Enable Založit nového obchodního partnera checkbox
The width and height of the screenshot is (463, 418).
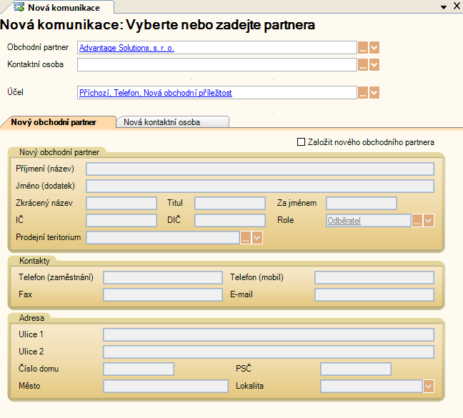point(301,142)
